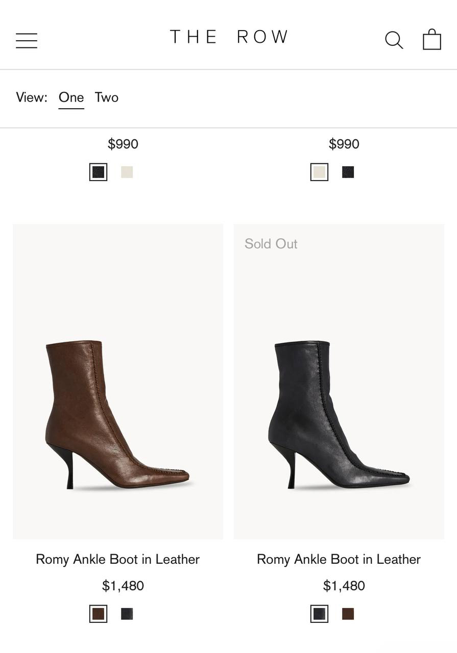
Task: Select cream swatch under right $990 item
Action: coord(319,172)
